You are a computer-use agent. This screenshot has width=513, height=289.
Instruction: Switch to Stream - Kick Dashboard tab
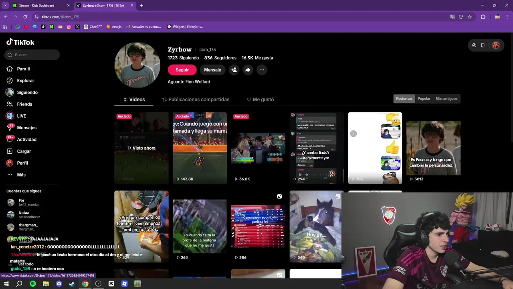point(40,6)
